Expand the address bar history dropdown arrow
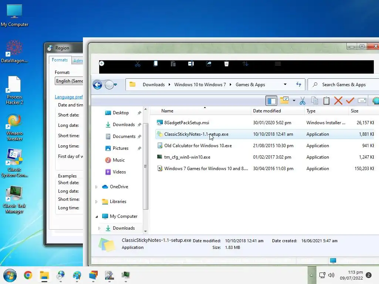 click(285, 85)
